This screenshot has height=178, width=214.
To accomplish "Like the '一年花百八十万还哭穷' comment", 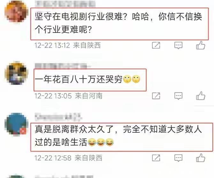I will [x=201, y=96].
